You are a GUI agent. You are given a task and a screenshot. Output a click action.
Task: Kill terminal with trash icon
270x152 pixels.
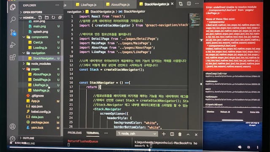click(180, 134)
